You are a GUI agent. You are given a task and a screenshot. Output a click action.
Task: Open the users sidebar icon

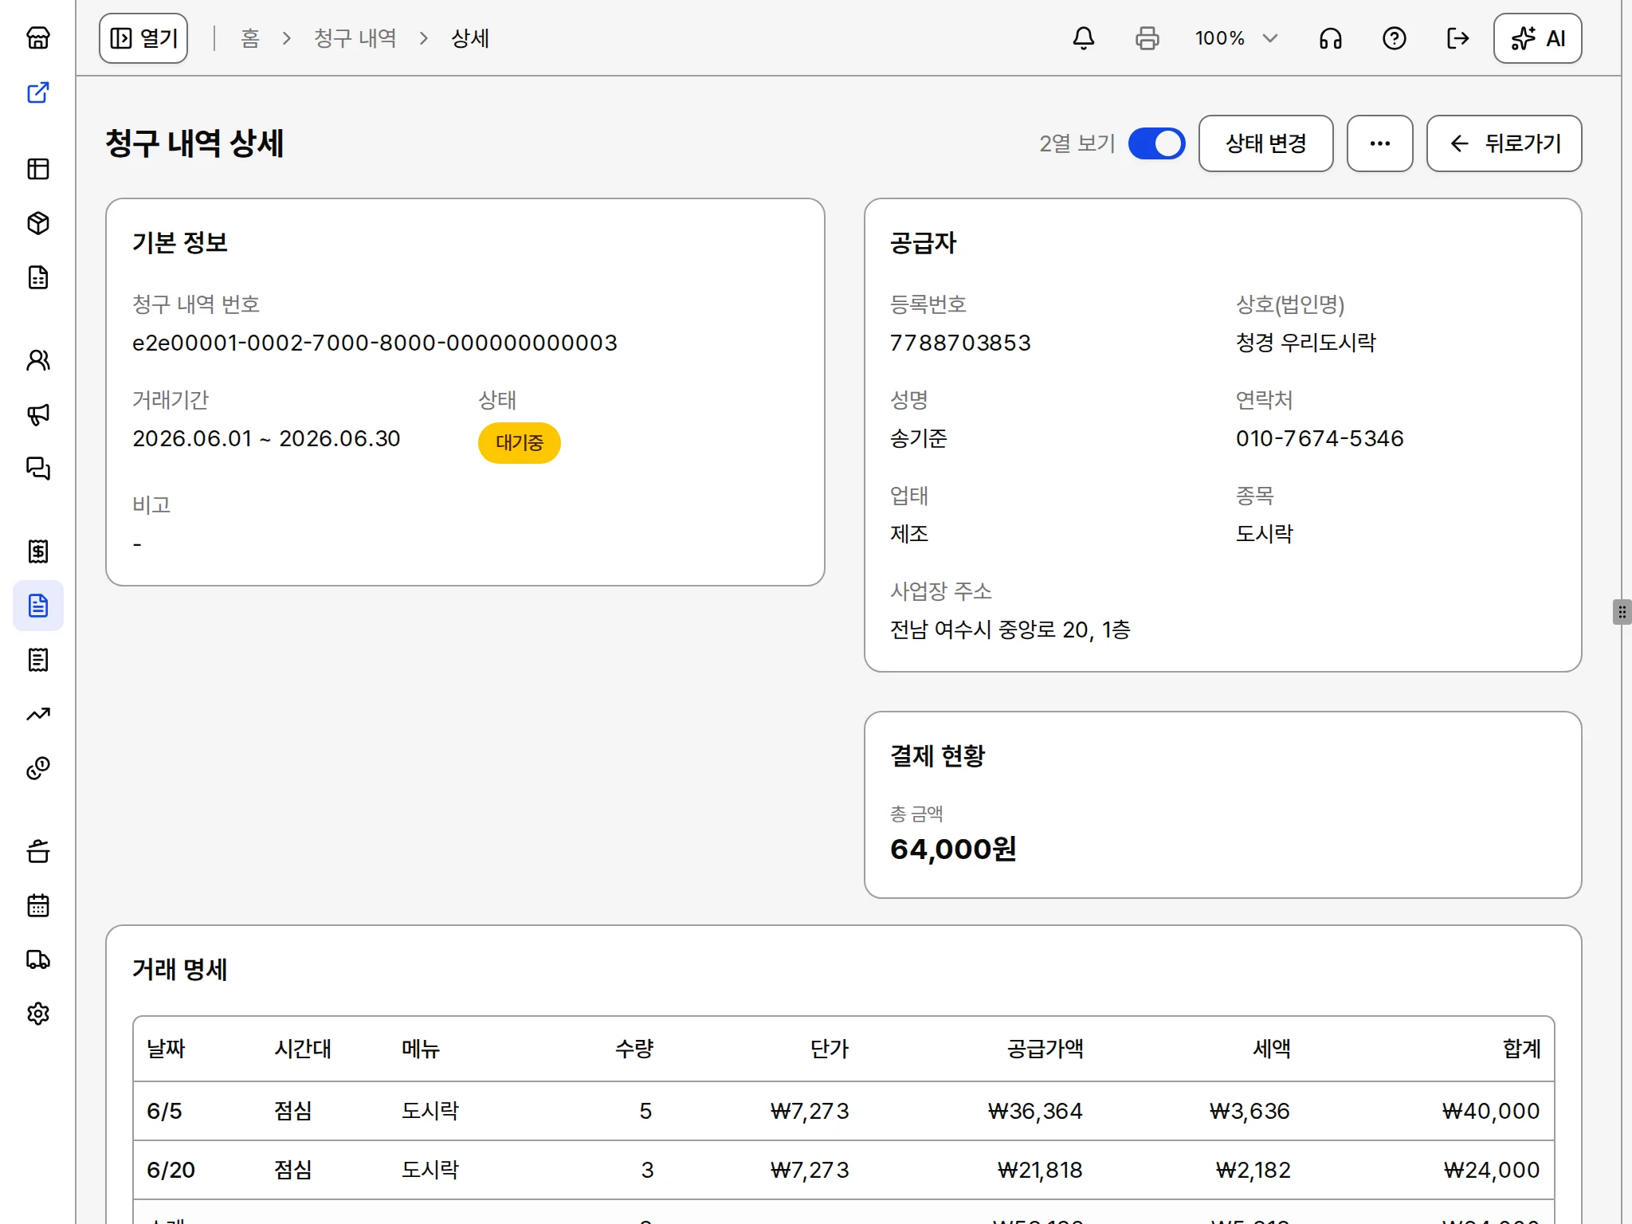(x=38, y=360)
